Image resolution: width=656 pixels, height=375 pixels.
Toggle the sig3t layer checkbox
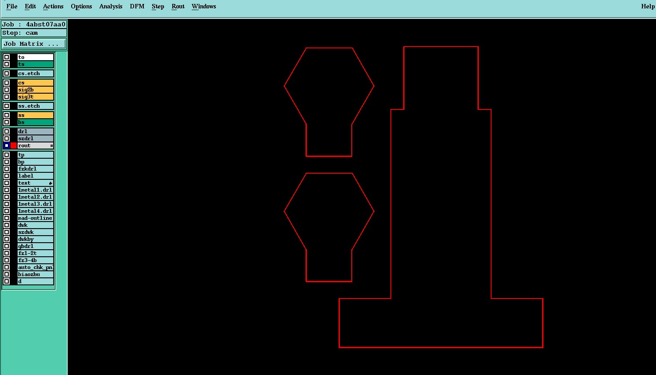[7, 97]
